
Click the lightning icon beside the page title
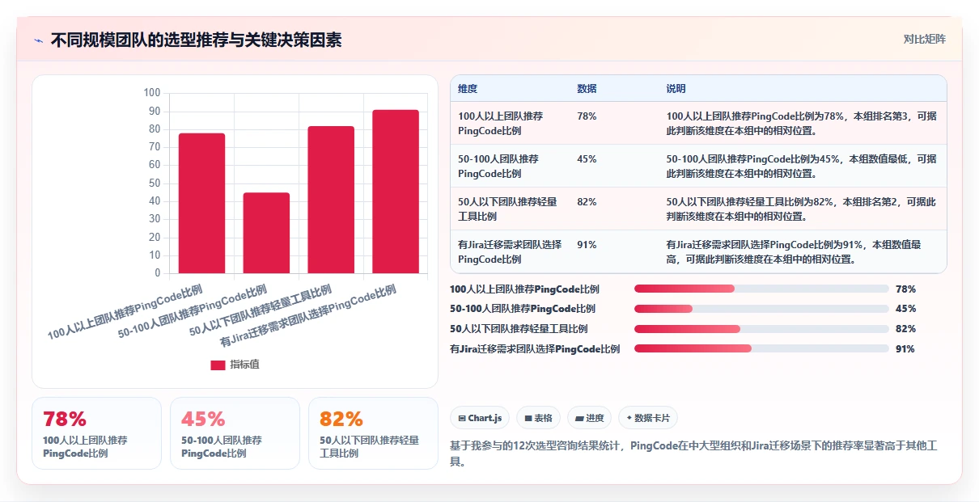[x=39, y=40]
